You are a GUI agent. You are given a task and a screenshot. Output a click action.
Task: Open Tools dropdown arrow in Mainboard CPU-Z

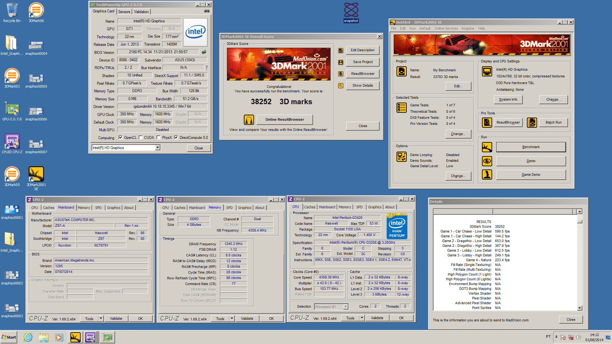tap(101, 319)
